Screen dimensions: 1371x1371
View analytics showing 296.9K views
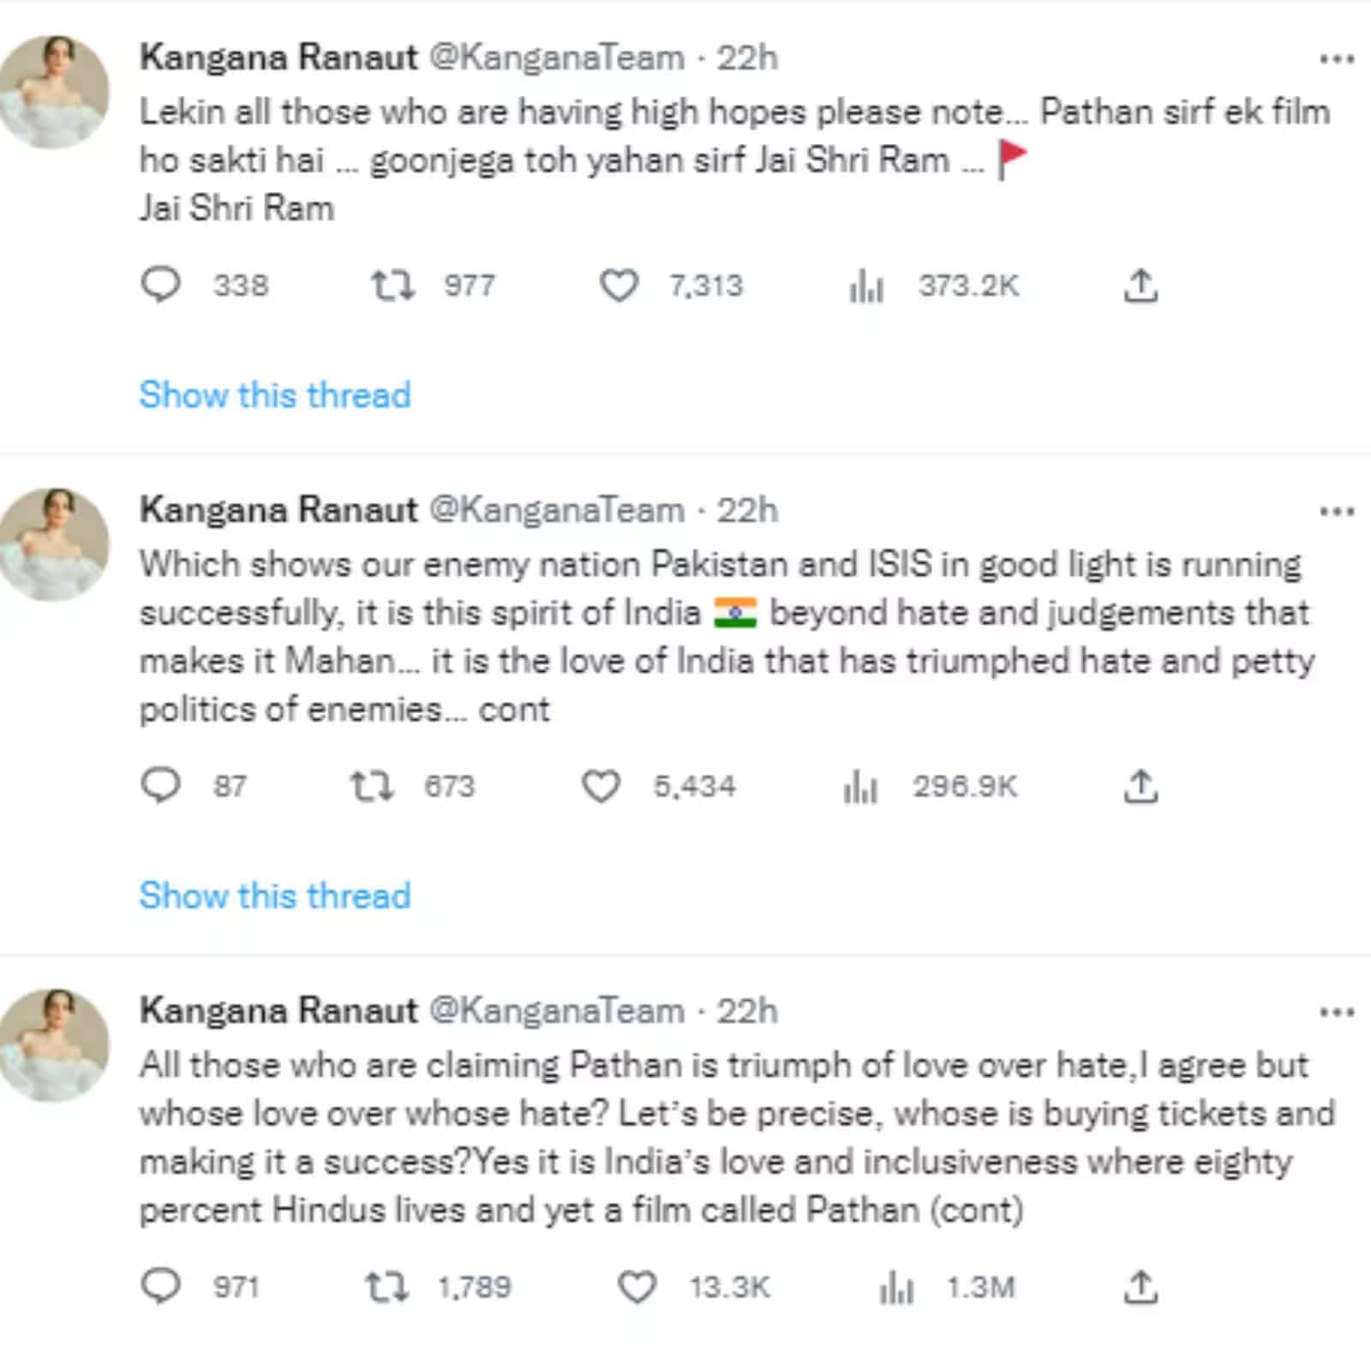coord(860,786)
